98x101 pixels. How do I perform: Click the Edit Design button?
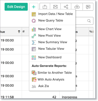tap(16, 7)
